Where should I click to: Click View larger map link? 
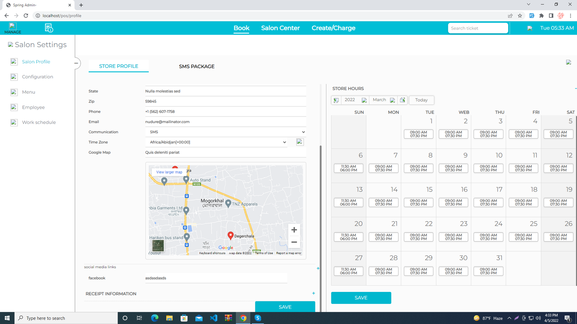pyautogui.click(x=169, y=172)
